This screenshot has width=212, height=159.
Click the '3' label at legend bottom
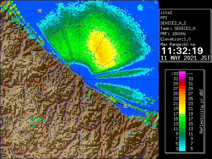[x=177, y=149]
